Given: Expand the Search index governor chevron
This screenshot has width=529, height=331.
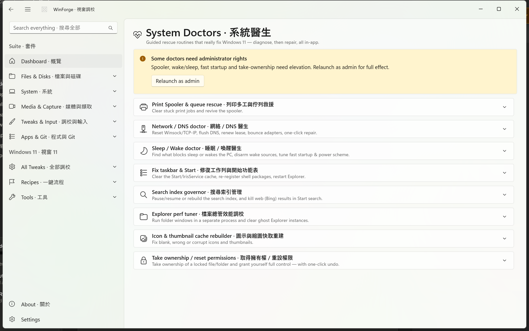Looking at the screenshot, I should coord(505,195).
